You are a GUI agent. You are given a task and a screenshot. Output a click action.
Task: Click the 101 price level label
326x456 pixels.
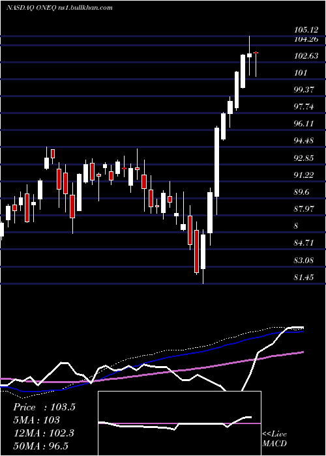301,73
